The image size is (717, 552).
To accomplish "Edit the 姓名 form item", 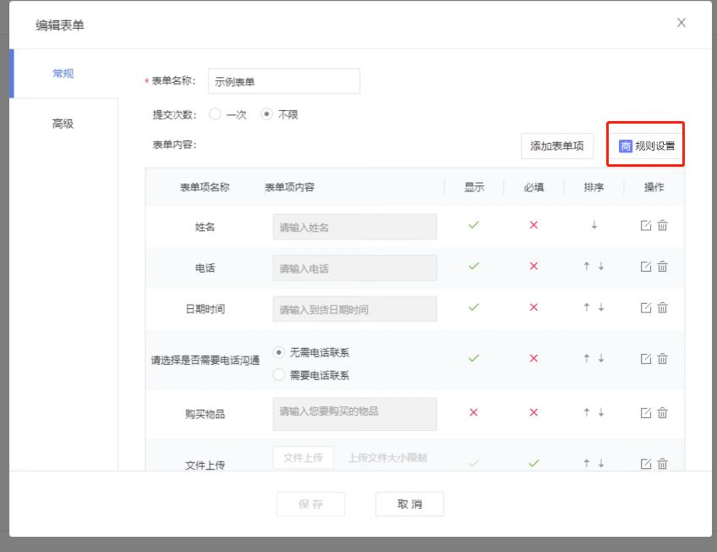I will point(646,225).
